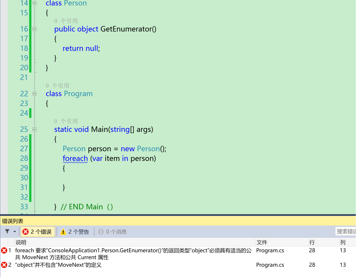Screen dimensions: 356x277
Task: Toggle the 2 个警告 warnings filter
Action: click(75, 232)
